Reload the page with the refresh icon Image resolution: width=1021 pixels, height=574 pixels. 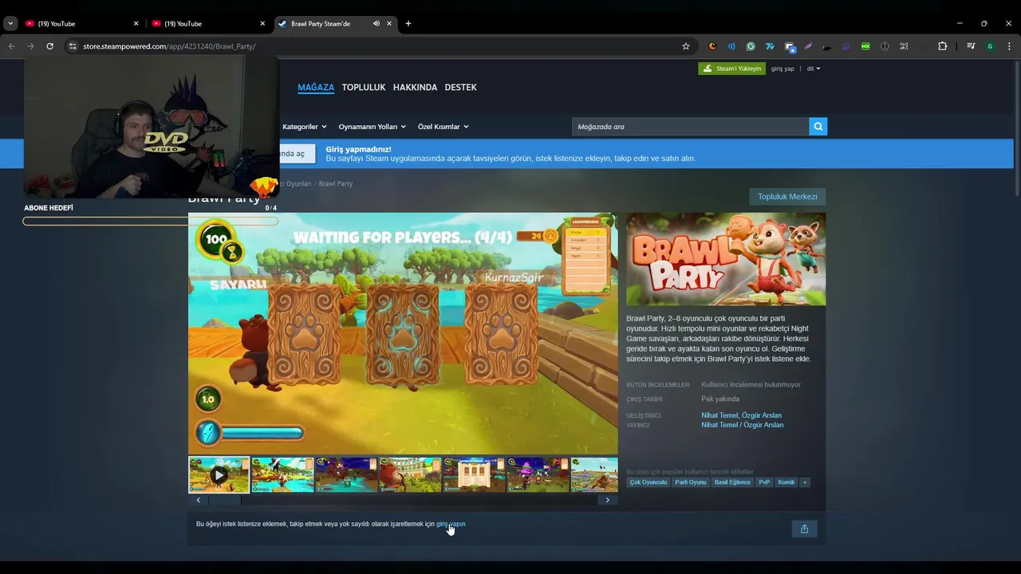pyautogui.click(x=49, y=46)
